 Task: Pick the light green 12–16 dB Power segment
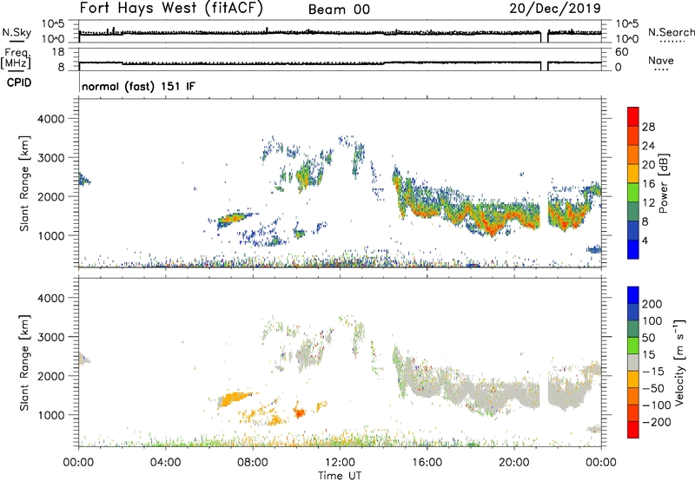pyautogui.click(x=633, y=193)
